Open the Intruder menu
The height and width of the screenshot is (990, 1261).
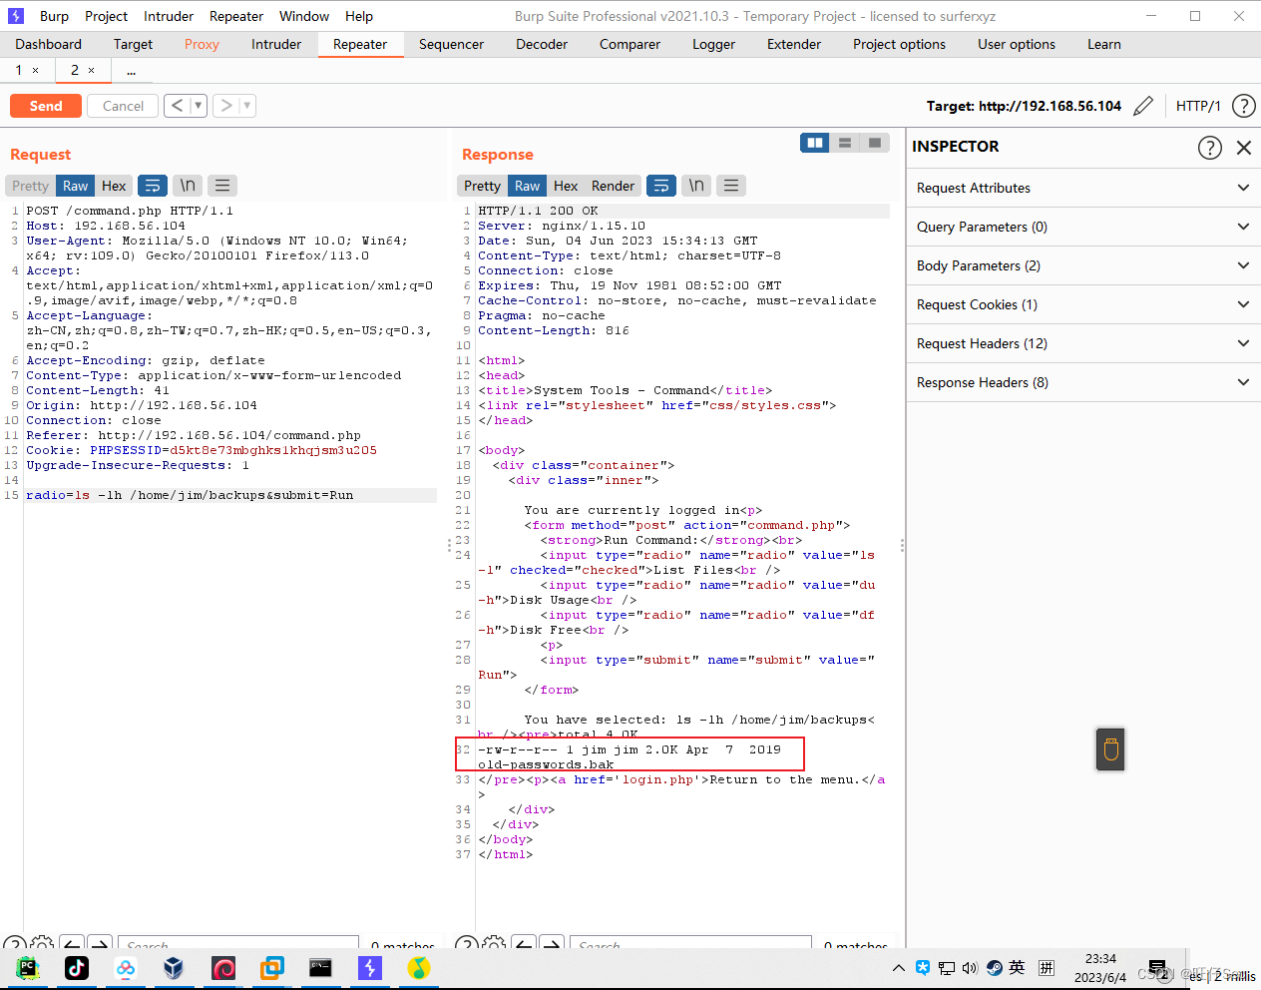coord(169,16)
